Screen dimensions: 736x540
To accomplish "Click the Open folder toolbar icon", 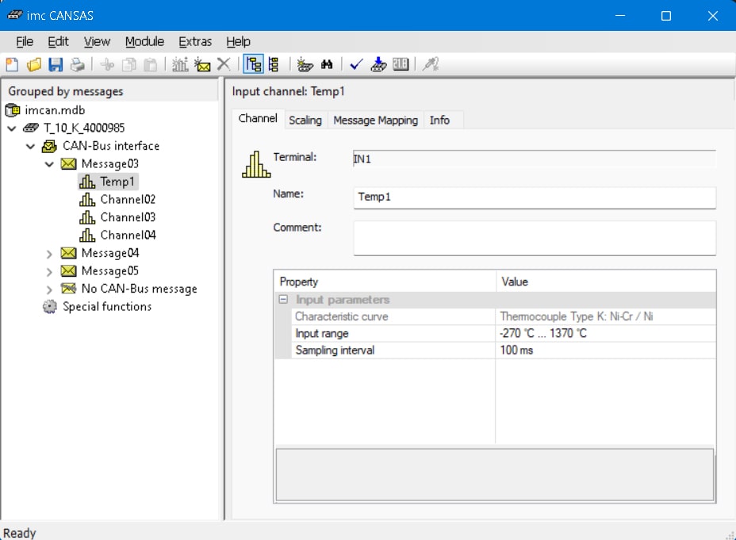I will pos(33,65).
